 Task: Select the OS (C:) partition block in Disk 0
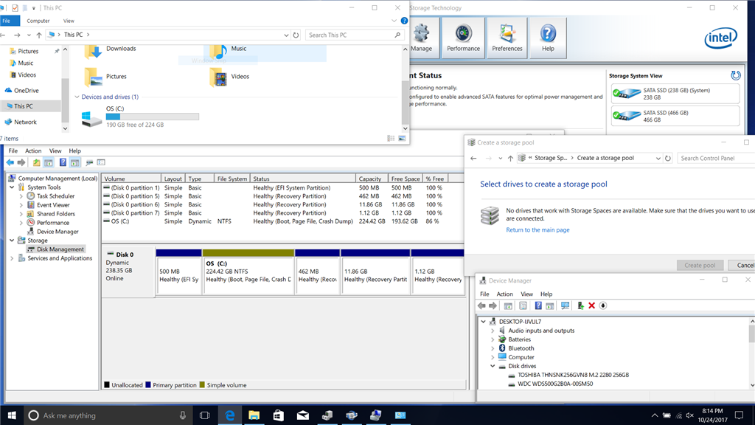[x=248, y=275]
